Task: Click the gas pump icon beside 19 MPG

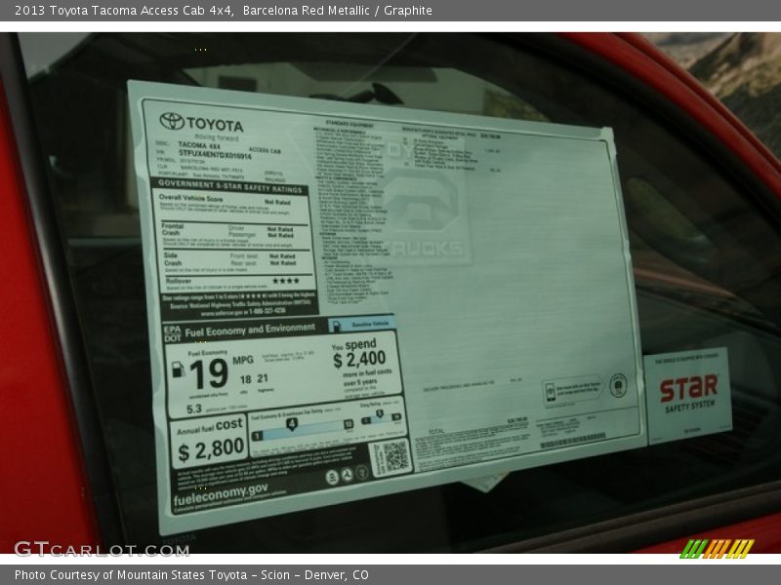Action: [x=178, y=370]
